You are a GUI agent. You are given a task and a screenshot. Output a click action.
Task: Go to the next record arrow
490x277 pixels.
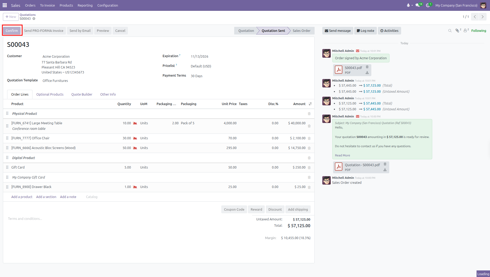483,17
